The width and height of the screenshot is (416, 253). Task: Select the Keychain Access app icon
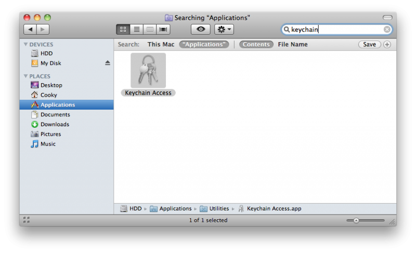148,71
